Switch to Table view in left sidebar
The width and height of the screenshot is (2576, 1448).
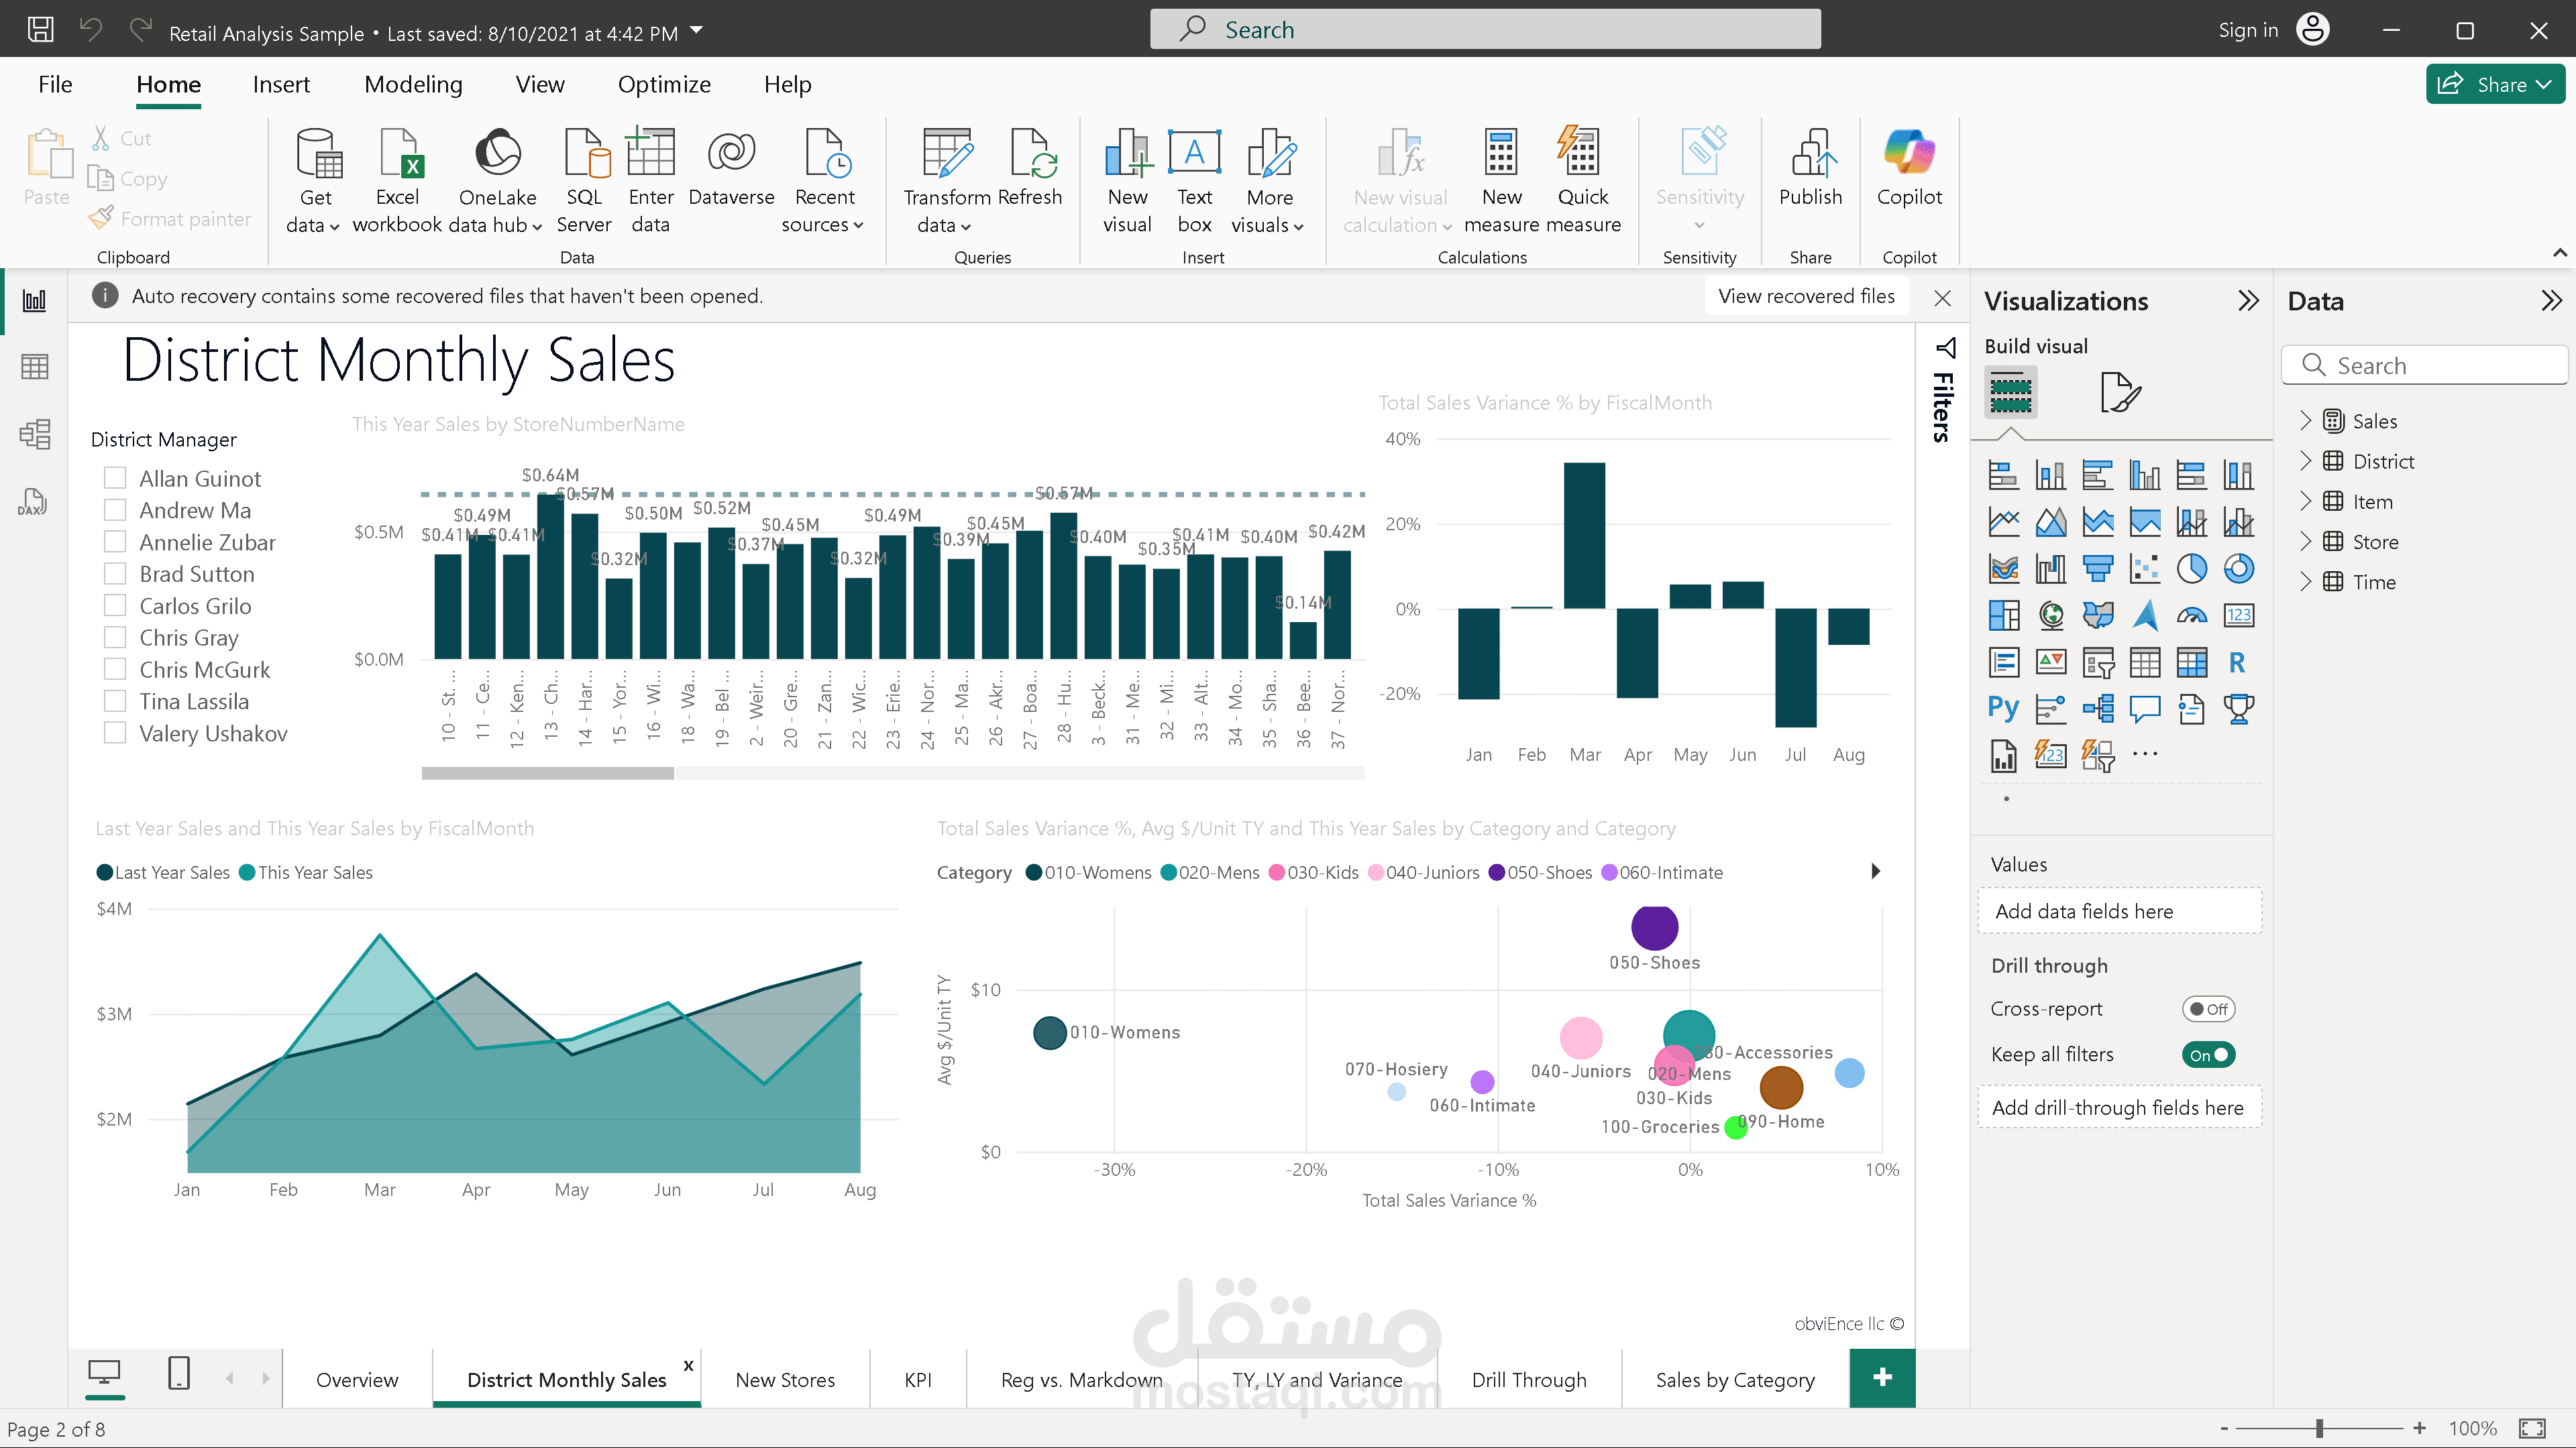34,366
